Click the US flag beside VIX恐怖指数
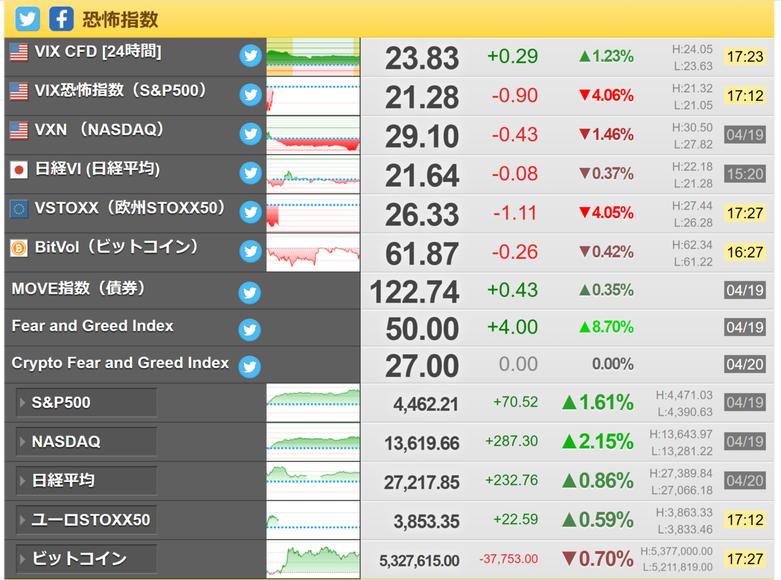 click(x=19, y=92)
